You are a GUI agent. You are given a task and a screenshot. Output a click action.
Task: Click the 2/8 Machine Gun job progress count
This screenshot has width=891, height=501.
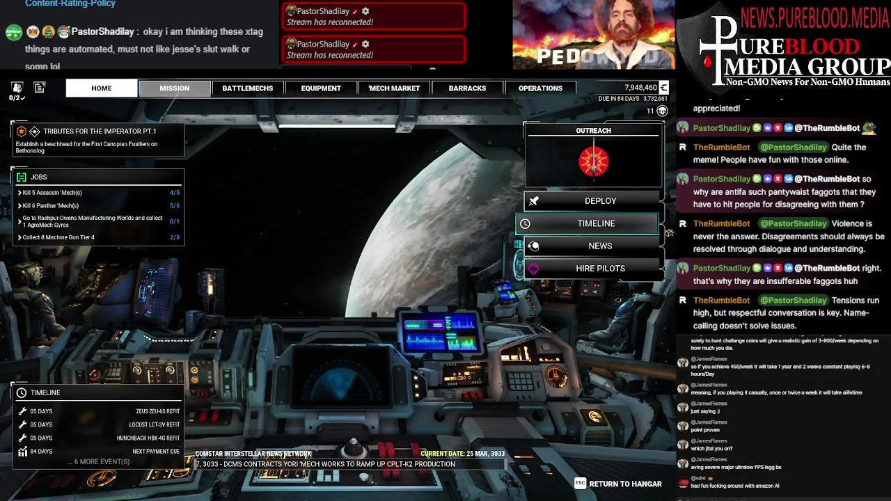pos(175,237)
